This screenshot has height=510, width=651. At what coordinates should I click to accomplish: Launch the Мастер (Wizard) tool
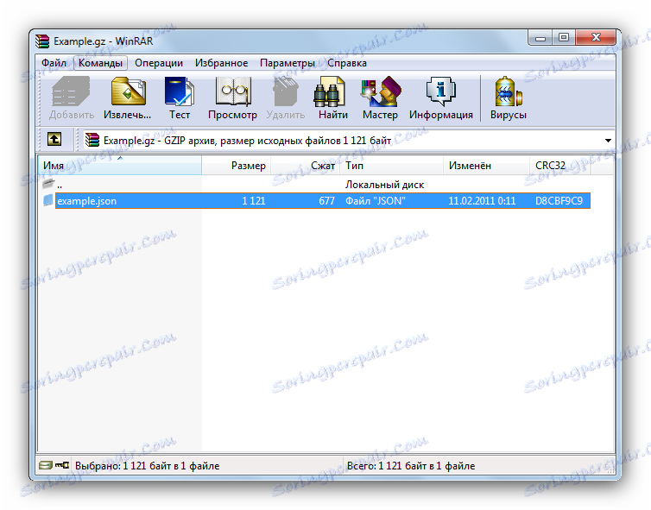[x=380, y=98]
